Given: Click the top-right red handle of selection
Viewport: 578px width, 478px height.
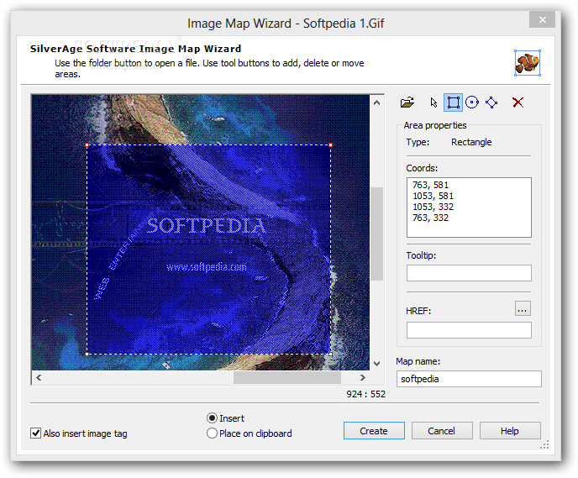Looking at the screenshot, I should 331,145.
